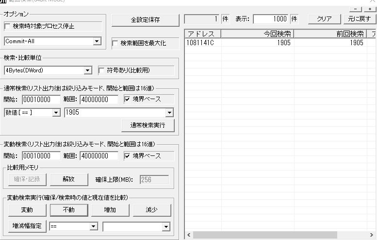The height and width of the screenshot is (240, 377).
Task: Focus the 開始 field in 通常検索
Action: pos(41,100)
